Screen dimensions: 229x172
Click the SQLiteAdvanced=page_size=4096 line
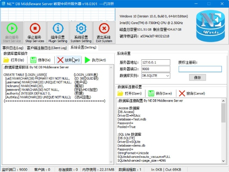(x=142, y=160)
